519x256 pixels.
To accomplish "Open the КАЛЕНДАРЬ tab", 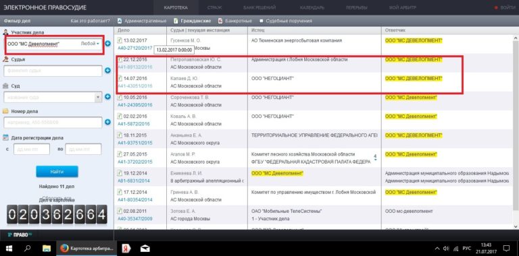I will pos(312,7).
